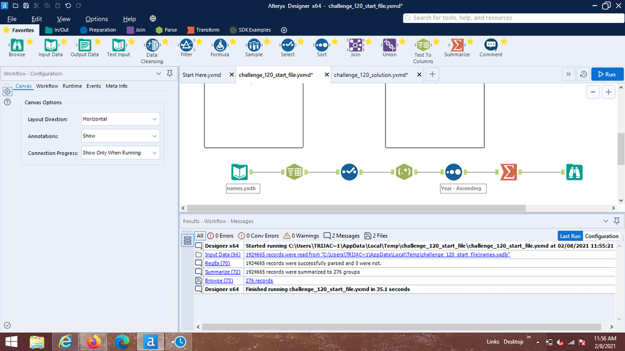Zoom out the canvas with minus button
This screenshot has width=625, height=351.
tap(592, 92)
